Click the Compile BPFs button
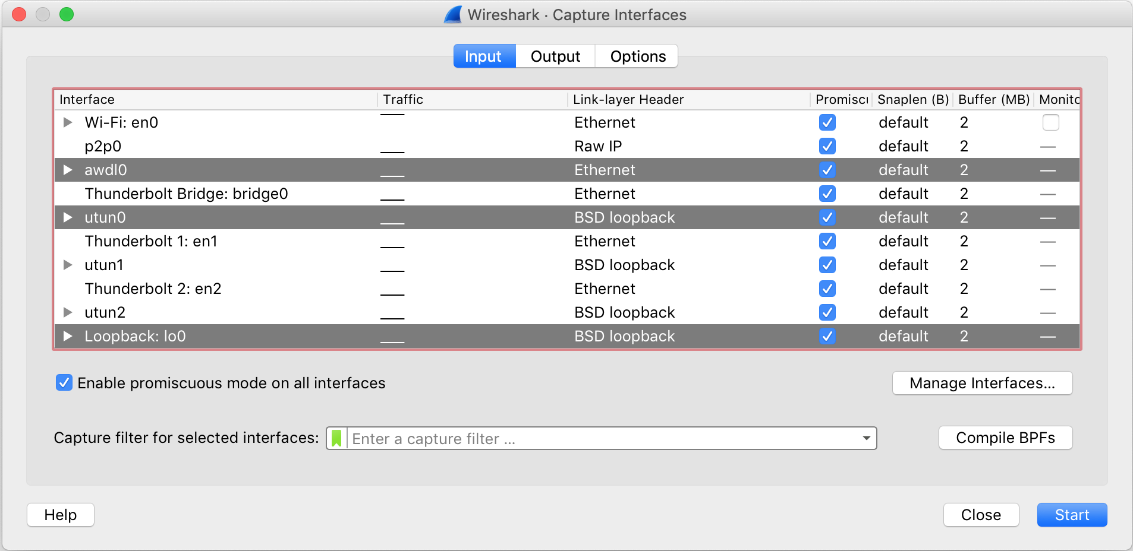The width and height of the screenshot is (1133, 551). (x=1005, y=438)
